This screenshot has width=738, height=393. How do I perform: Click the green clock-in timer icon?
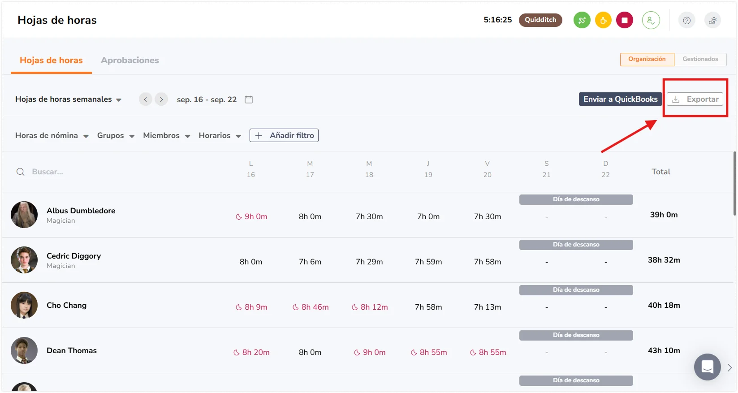click(582, 20)
